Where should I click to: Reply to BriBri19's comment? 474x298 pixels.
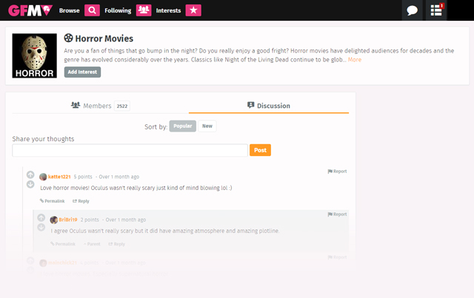[x=117, y=244]
